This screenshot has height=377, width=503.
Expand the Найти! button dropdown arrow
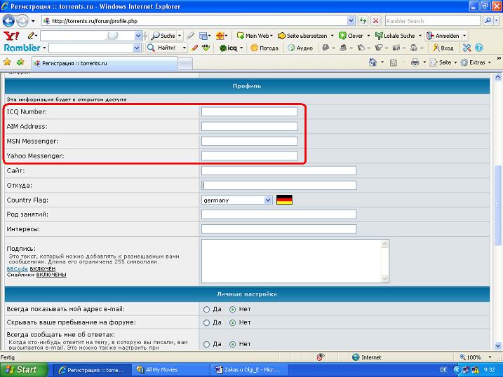pyautogui.click(x=185, y=48)
